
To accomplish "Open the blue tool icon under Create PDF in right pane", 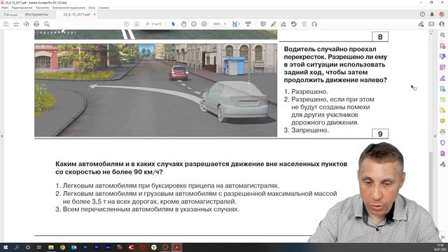I will (x=442, y=57).
